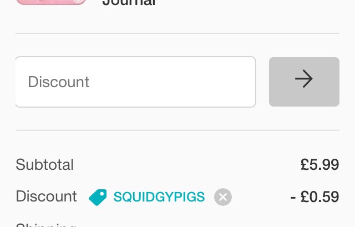
Task: Click the Discount label in the summary row
Action: pyautogui.click(x=46, y=196)
